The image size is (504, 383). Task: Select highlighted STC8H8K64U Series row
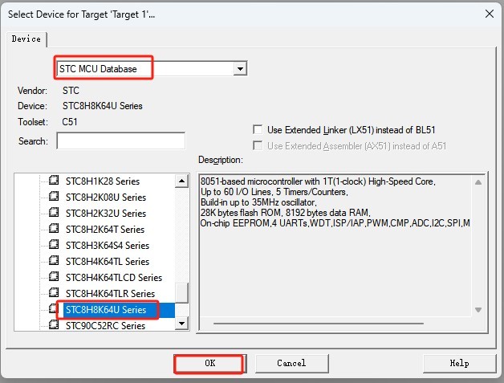click(119, 310)
